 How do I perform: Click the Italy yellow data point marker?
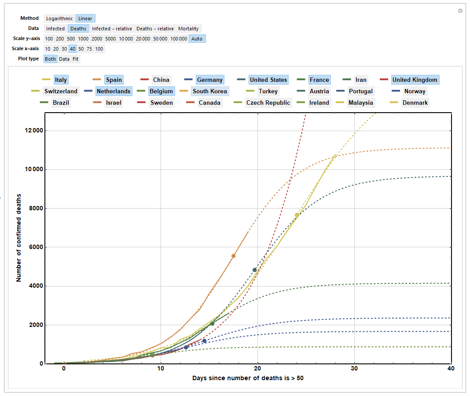click(297, 215)
